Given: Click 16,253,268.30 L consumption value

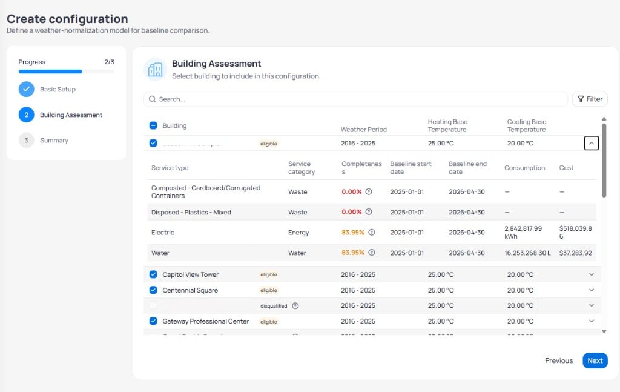Looking at the screenshot, I should pos(527,253).
